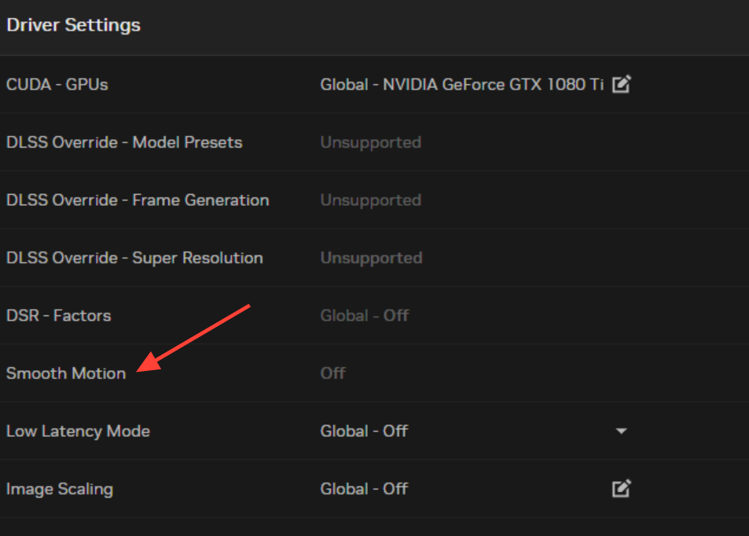Select the DLSS Override - Super Resolution label
749x536 pixels.
coord(134,258)
